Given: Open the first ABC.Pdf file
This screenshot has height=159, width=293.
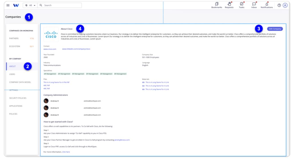Looking at the screenshot, I should coord(47,85).
